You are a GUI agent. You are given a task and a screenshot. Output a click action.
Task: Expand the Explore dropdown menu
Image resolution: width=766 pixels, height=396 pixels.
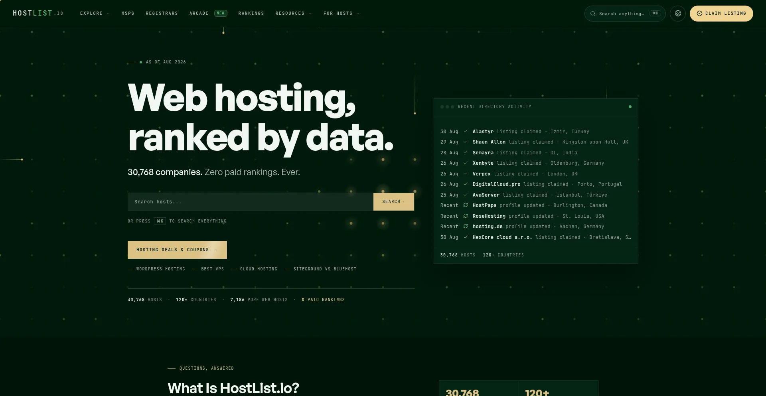pos(95,14)
